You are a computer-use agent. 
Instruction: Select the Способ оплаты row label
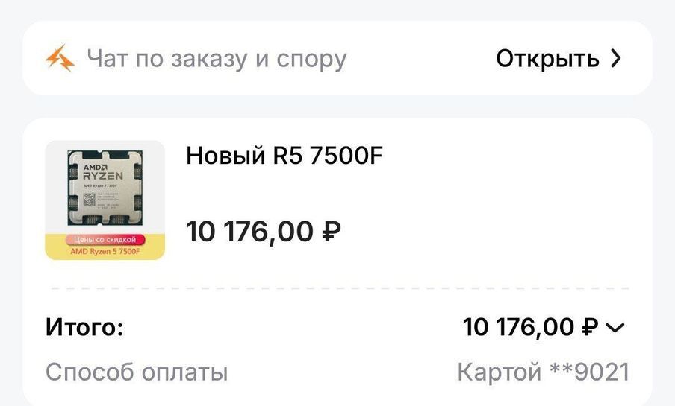point(137,372)
